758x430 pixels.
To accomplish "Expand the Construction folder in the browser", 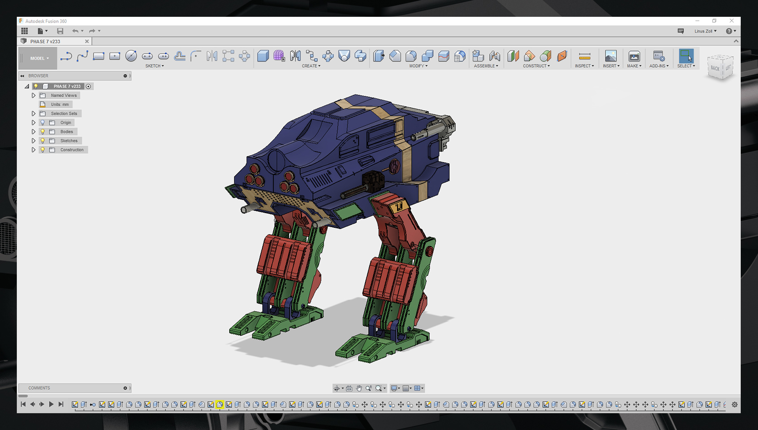I will (x=33, y=150).
